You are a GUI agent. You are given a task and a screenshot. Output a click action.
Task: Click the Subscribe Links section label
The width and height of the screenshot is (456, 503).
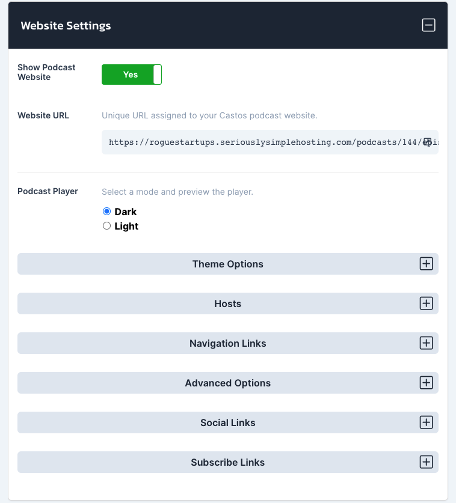pyautogui.click(x=227, y=462)
